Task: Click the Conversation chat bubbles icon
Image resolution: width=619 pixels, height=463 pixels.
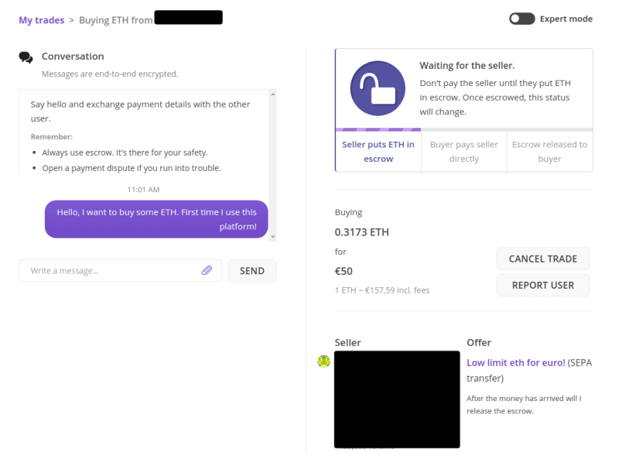Action: (x=26, y=57)
